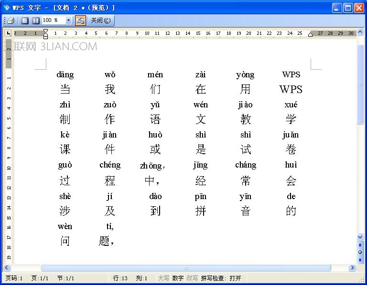Screen dimensions: 367x285
Task: Click the character 卷 in the document
Action: (291, 149)
